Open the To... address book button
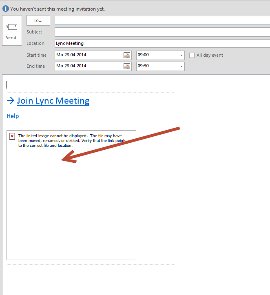This screenshot has height=295, width=270. click(x=38, y=20)
